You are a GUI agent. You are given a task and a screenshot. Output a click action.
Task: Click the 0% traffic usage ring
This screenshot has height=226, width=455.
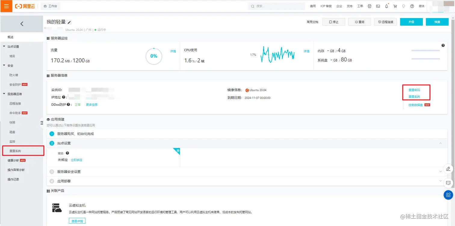tap(154, 56)
